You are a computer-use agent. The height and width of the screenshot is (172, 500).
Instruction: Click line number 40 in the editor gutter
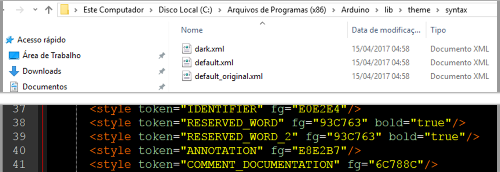tap(19, 150)
